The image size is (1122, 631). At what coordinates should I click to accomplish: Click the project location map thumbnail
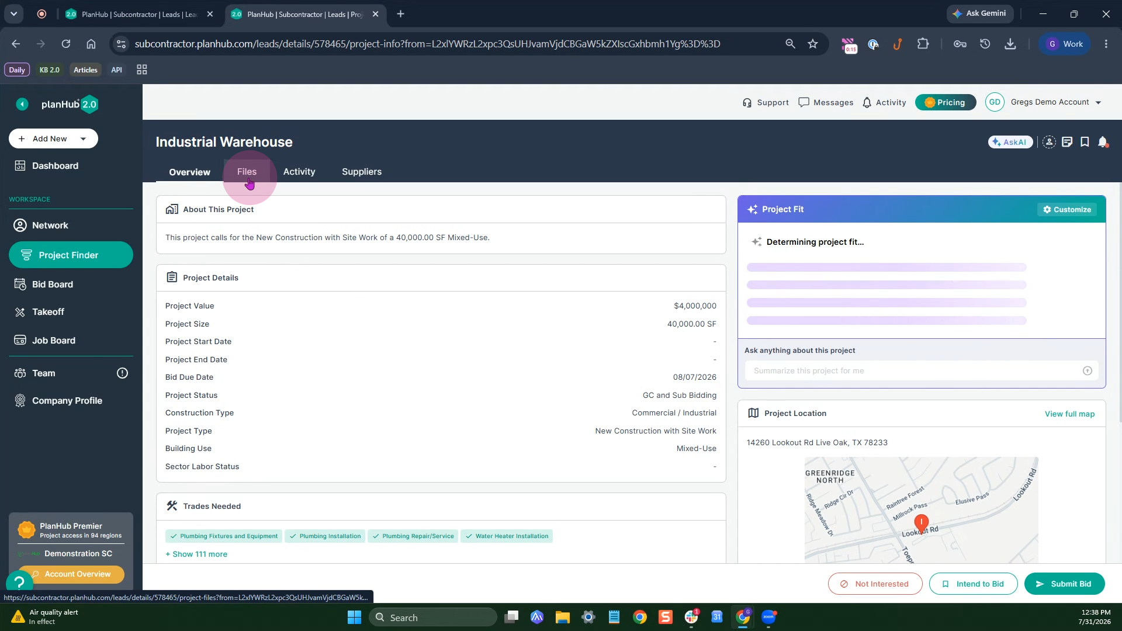coord(922,510)
